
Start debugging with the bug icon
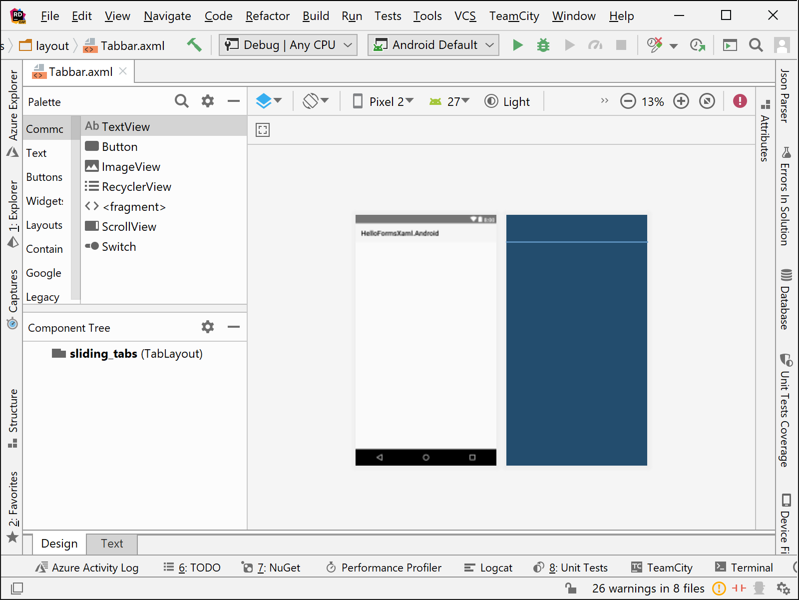point(543,45)
